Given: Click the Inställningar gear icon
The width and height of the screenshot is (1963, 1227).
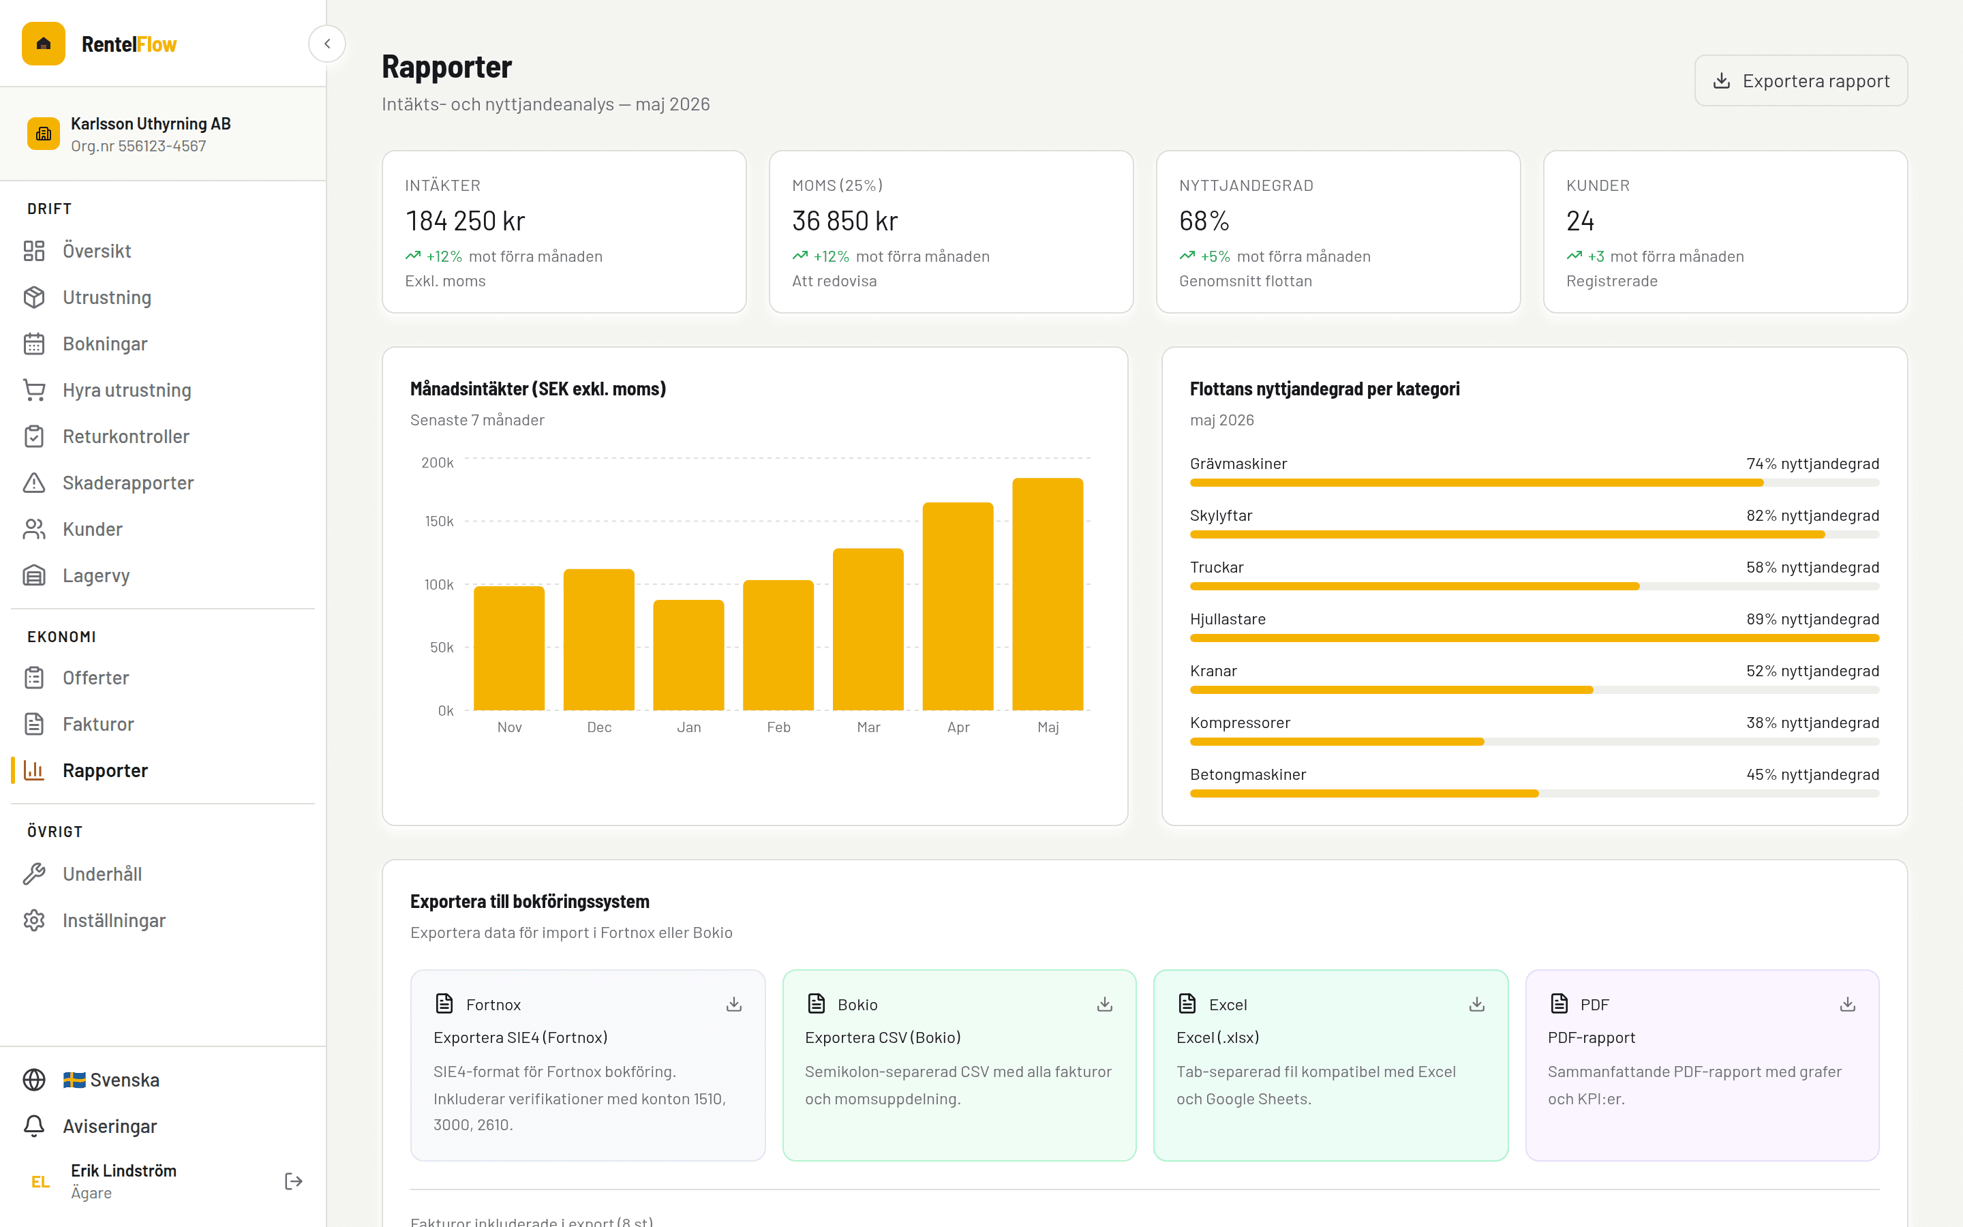Looking at the screenshot, I should [x=34, y=920].
